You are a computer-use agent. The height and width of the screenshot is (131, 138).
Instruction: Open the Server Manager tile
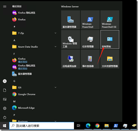[71, 20]
